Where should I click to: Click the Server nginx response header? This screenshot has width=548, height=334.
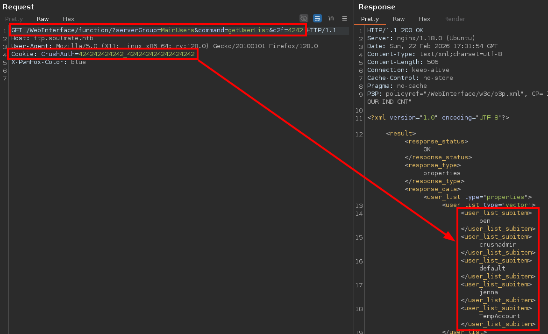click(x=421, y=38)
